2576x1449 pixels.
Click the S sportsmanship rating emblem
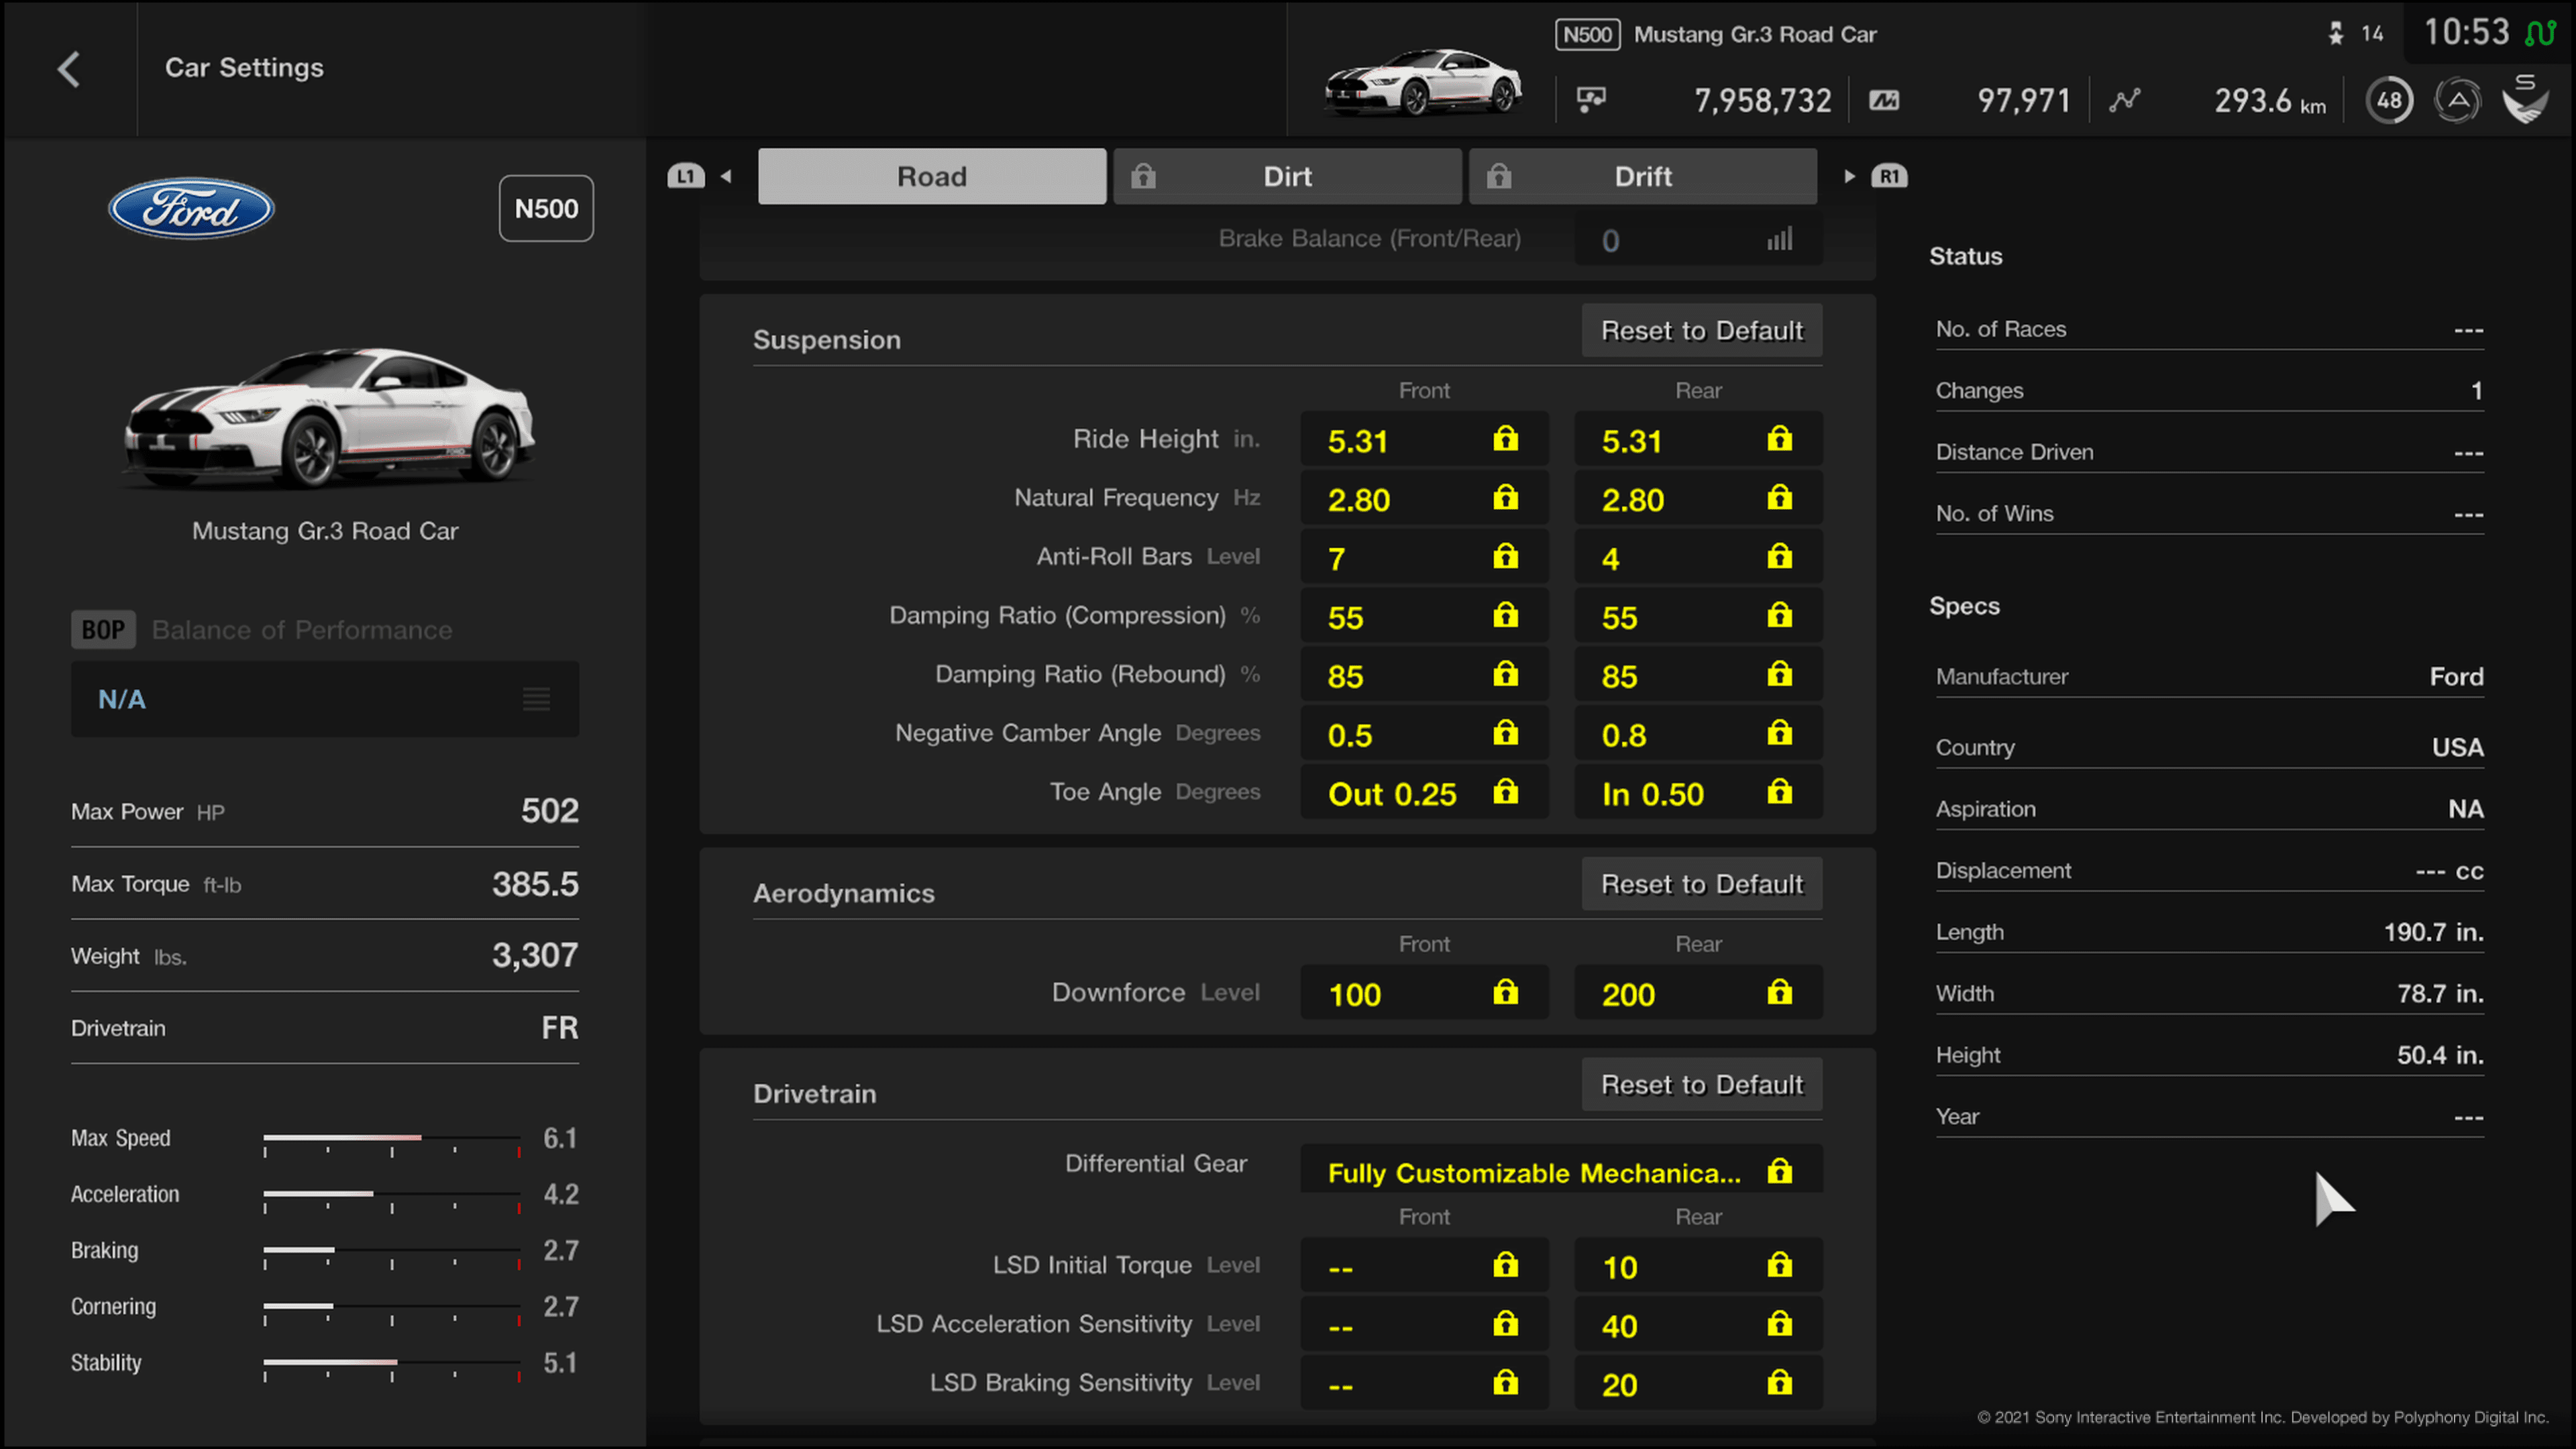coord(2525,98)
